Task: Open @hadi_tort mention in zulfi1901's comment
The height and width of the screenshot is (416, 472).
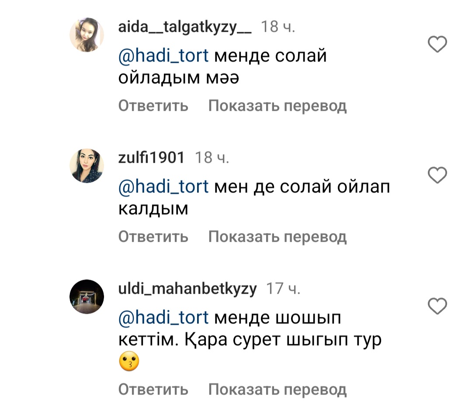Action: coord(163,187)
